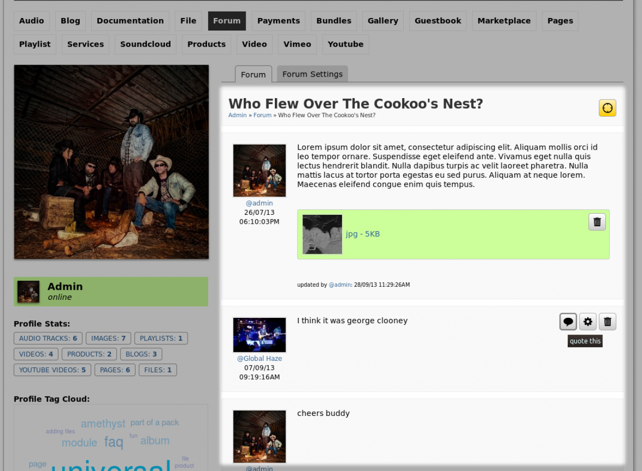Click Forum breadcrumb link
This screenshot has height=471, width=642.
[x=262, y=115]
